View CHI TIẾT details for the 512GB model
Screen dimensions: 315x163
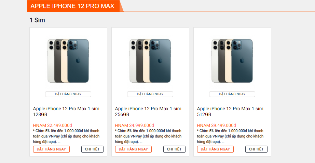click(256, 149)
